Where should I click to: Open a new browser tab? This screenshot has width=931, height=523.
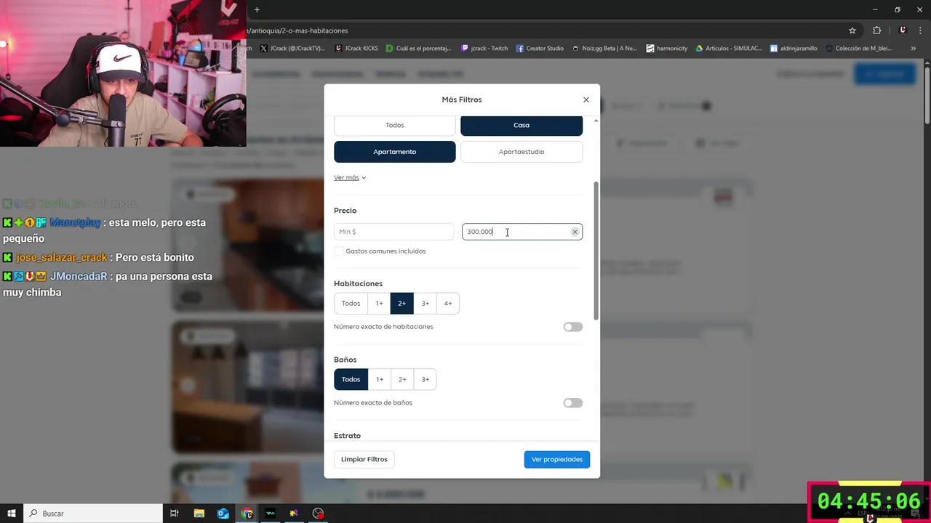pos(257,9)
